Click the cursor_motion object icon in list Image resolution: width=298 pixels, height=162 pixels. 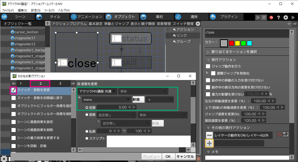tap(13, 32)
